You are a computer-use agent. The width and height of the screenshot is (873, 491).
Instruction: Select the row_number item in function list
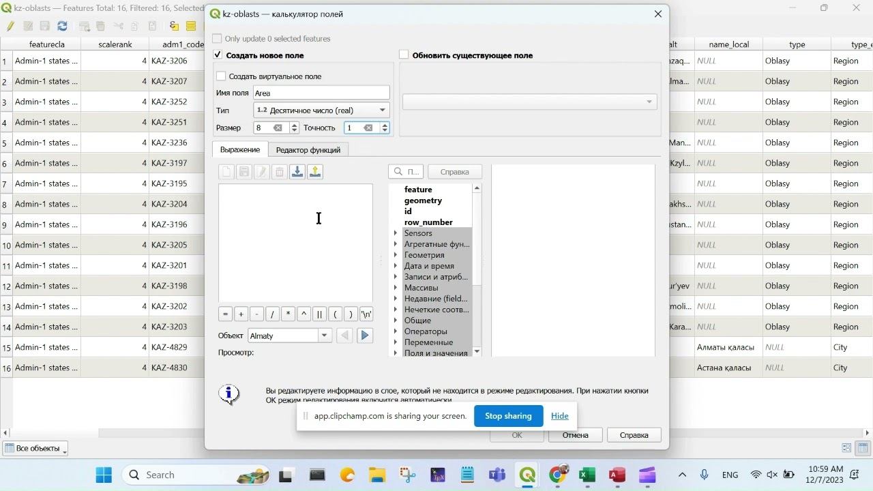(428, 222)
